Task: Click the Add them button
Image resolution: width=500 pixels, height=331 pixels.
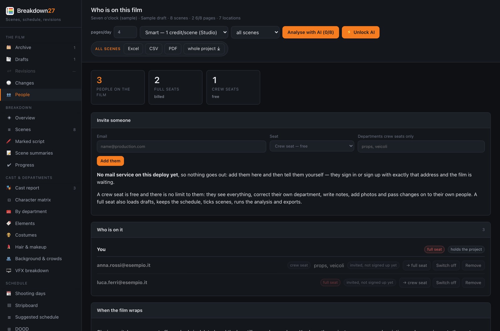Action: [x=110, y=161]
